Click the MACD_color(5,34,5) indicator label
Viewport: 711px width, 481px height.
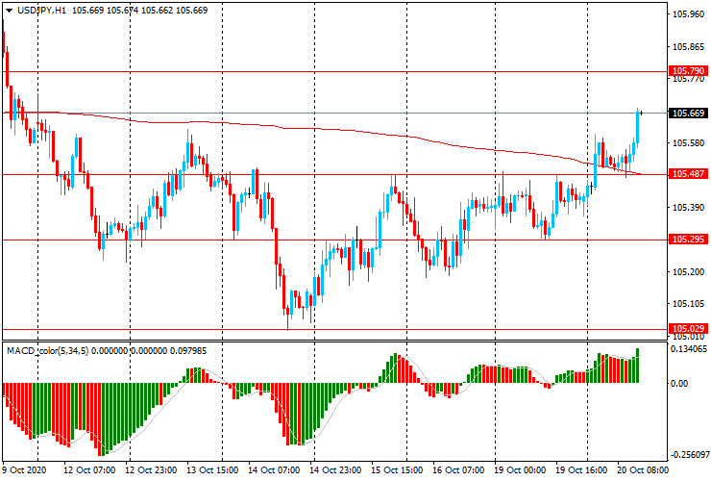click(x=48, y=350)
